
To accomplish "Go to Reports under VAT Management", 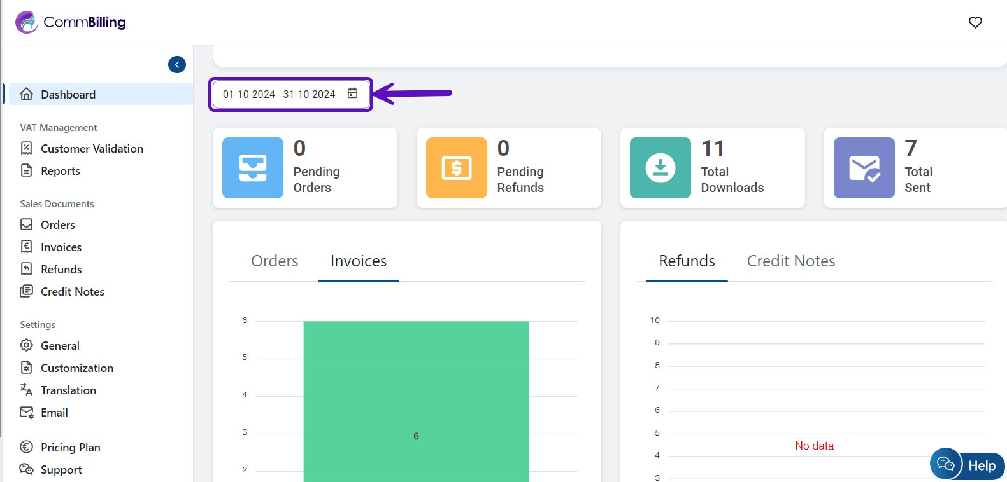I will [61, 171].
